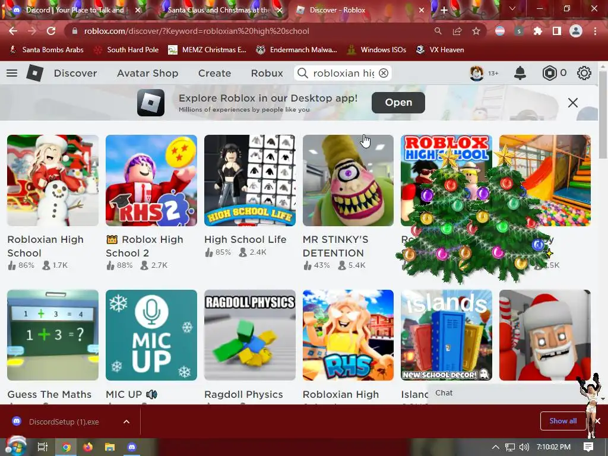Open Discover in Roblox nav

click(75, 73)
